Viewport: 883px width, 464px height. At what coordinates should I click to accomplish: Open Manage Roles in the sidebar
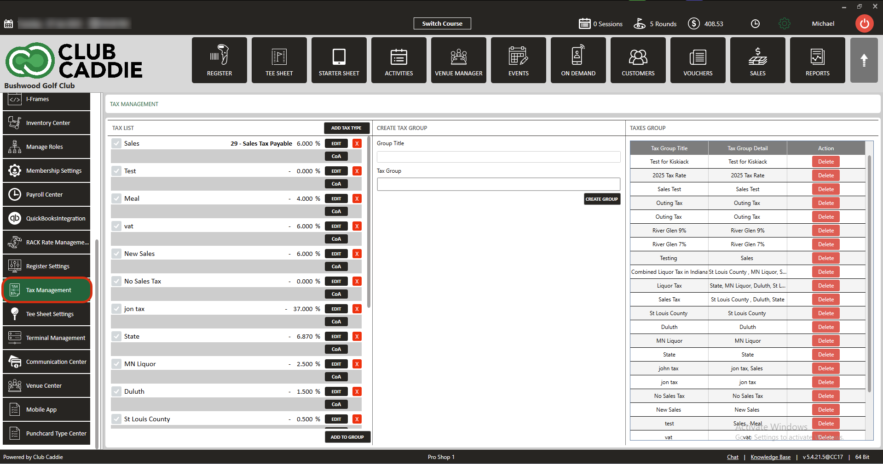point(46,147)
